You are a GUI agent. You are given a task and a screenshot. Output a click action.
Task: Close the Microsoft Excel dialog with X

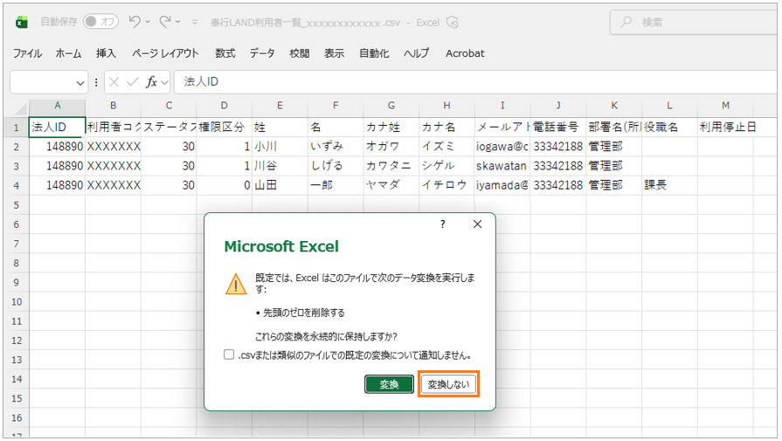(477, 224)
